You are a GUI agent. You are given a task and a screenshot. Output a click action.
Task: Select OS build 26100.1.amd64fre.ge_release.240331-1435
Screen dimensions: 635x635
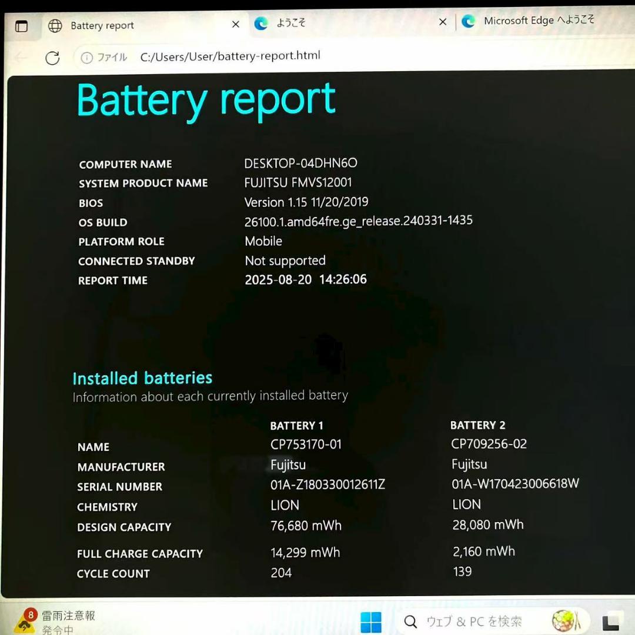(359, 221)
